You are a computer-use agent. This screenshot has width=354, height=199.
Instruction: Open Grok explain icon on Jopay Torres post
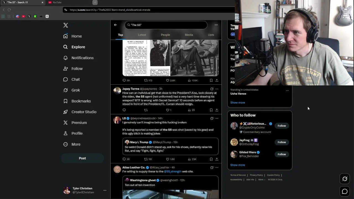point(212,89)
